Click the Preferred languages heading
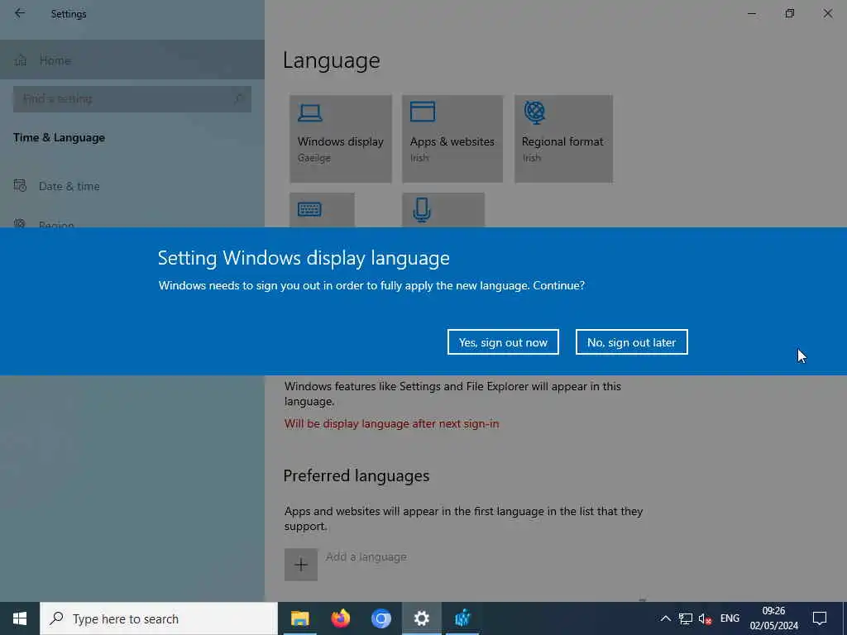Image resolution: width=847 pixels, height=635 pixels. [356, 475]
